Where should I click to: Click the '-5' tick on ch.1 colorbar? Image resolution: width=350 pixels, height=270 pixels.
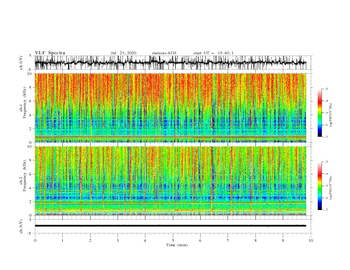pos(326,113)
